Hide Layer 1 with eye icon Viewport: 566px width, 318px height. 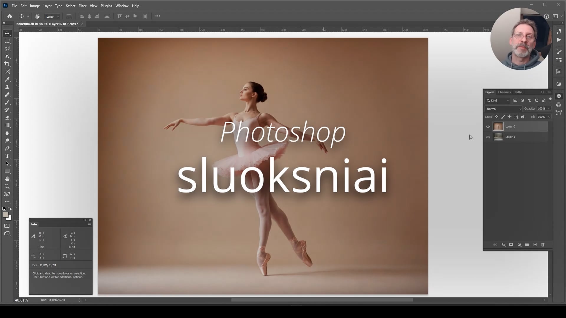(488, 137)
